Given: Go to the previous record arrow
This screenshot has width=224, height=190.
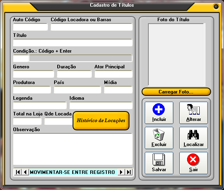Looking at the screenshot, I should coord(25,172).
